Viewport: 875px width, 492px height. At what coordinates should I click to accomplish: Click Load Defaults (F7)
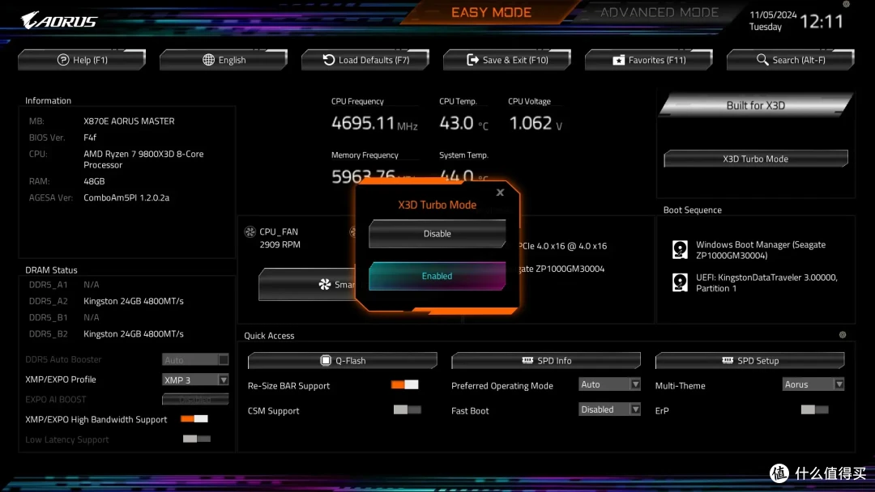[365, 60]
